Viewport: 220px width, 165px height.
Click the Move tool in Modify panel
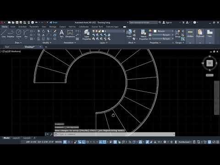38,31
